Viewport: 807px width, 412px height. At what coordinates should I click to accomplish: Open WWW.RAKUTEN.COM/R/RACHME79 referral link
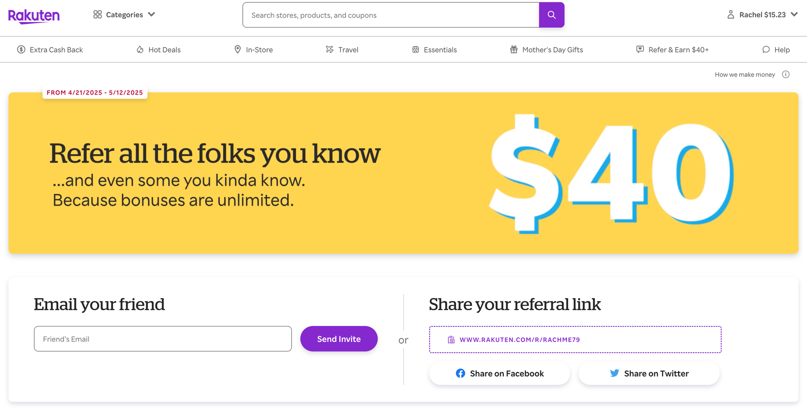tap(520, 339)
